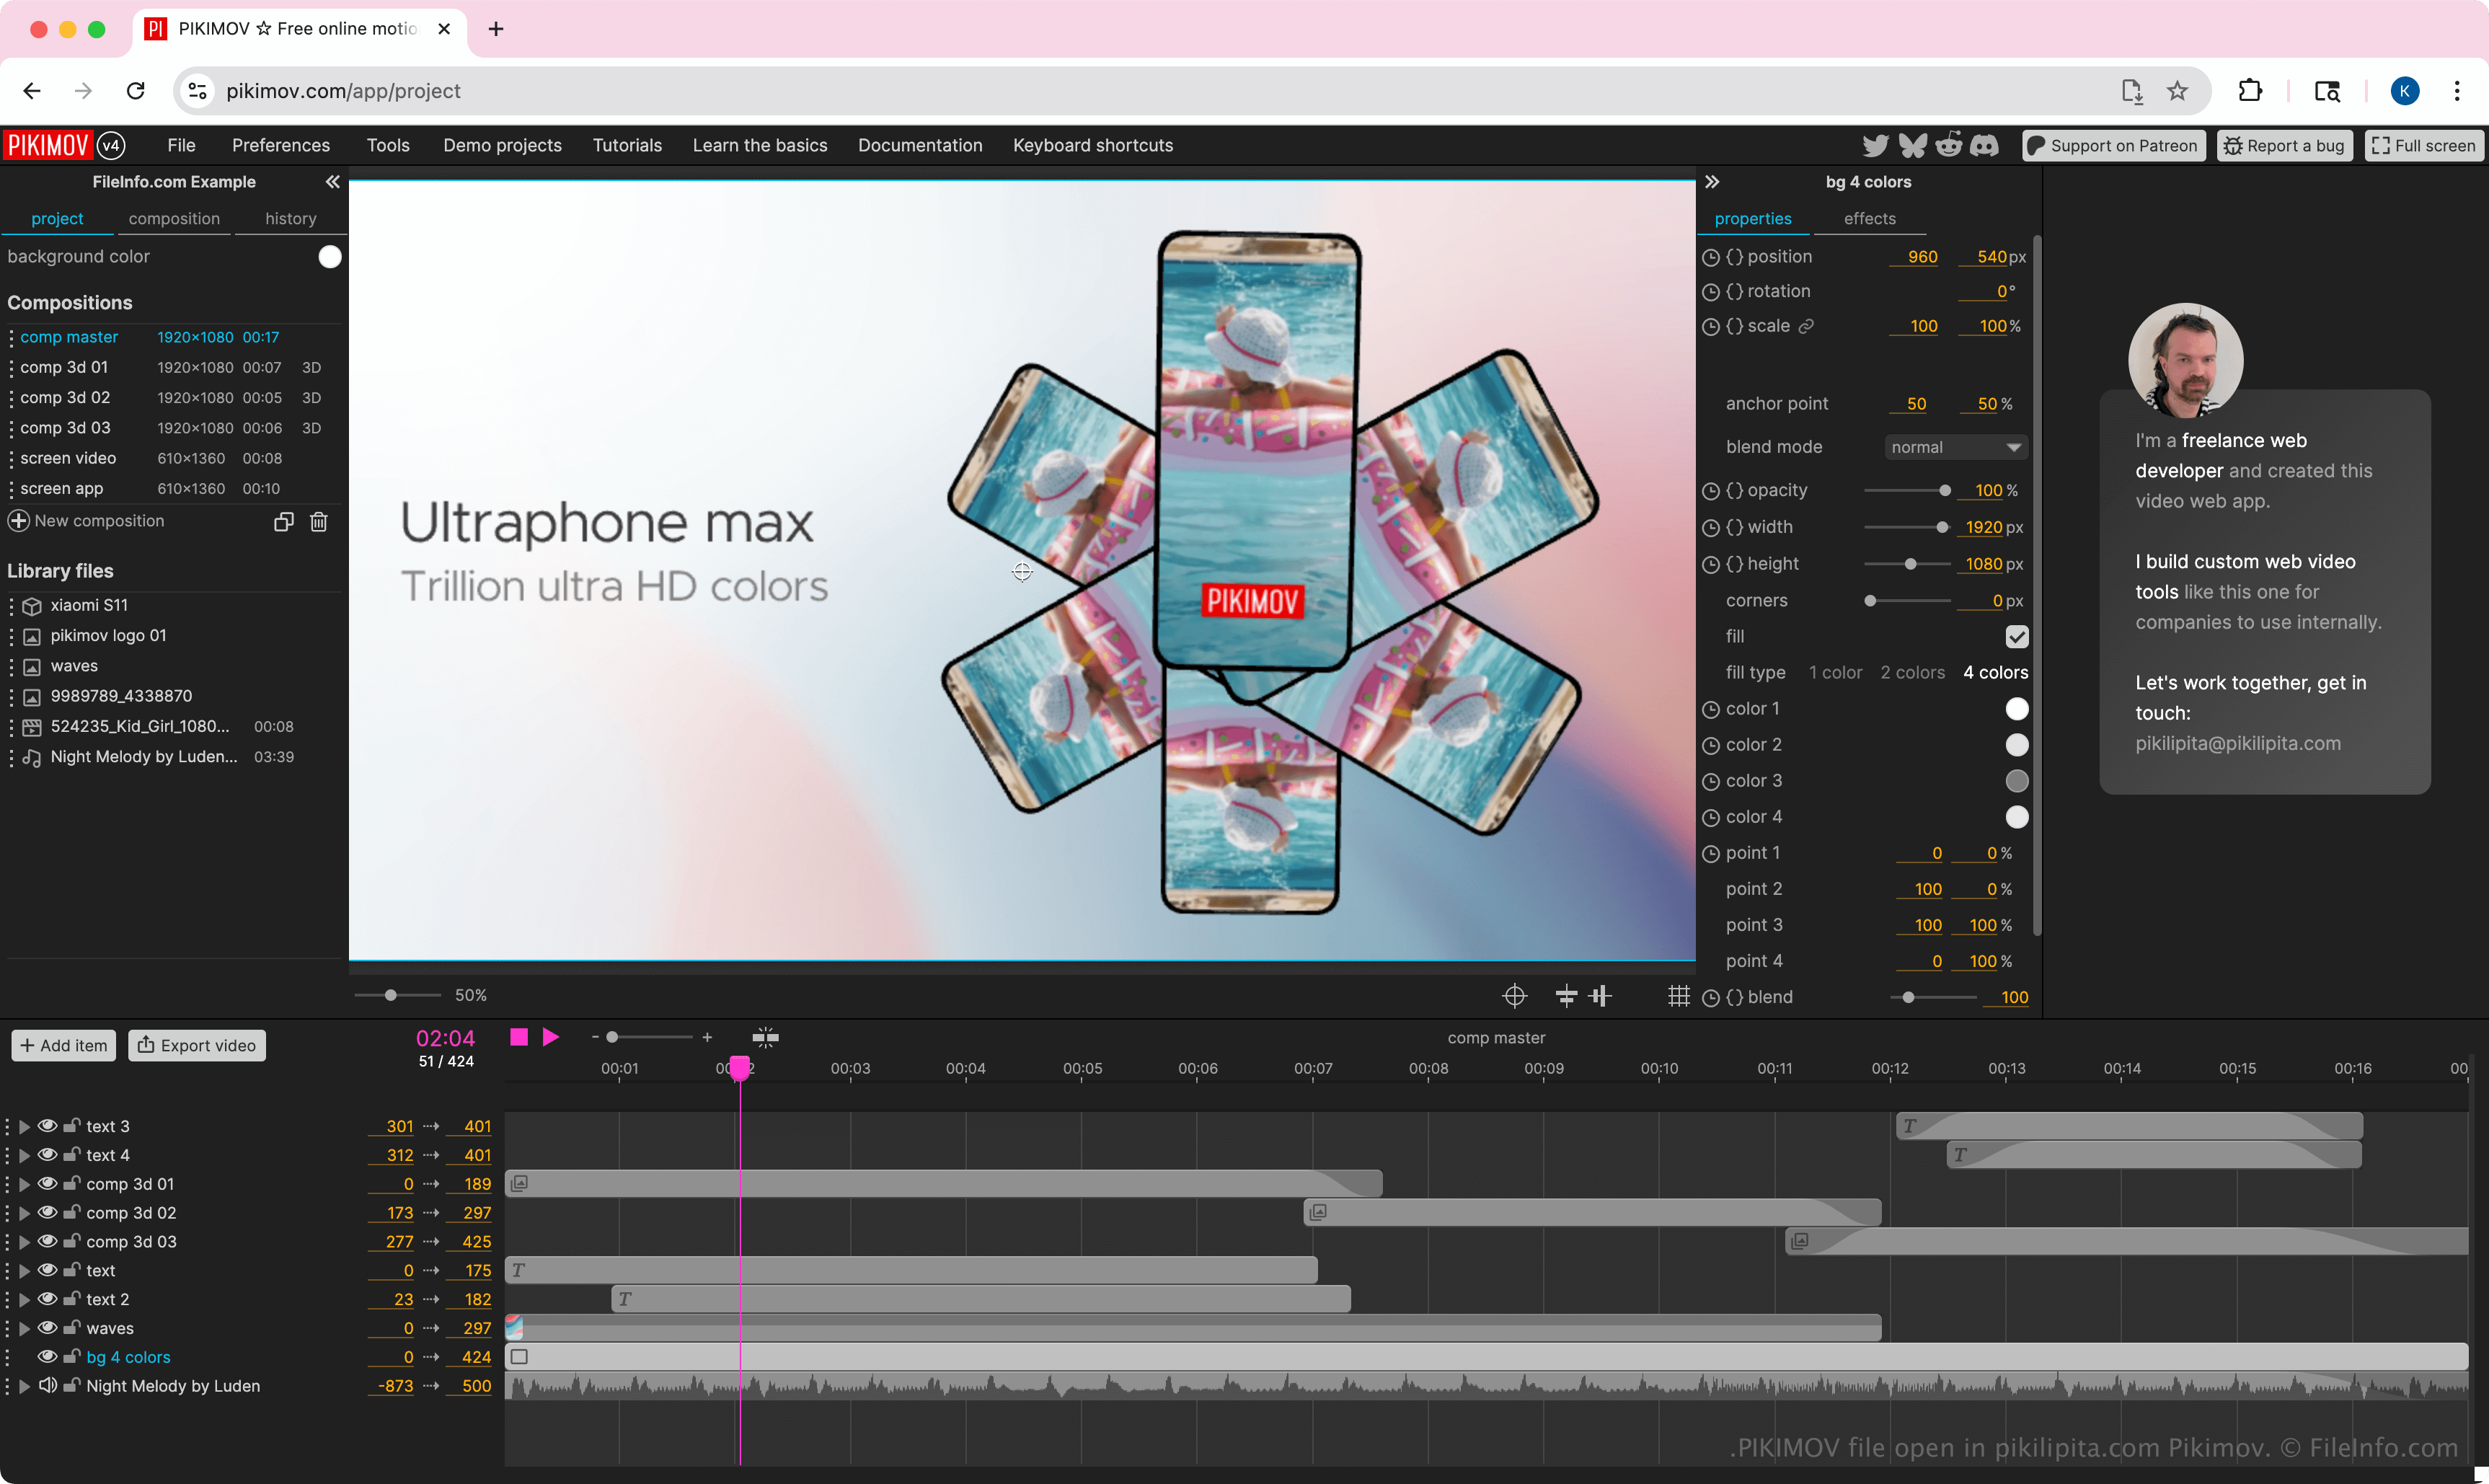
Task: Click the center anchor crosshair icon
Action: pyautogui.click(x=1516, y=996)
